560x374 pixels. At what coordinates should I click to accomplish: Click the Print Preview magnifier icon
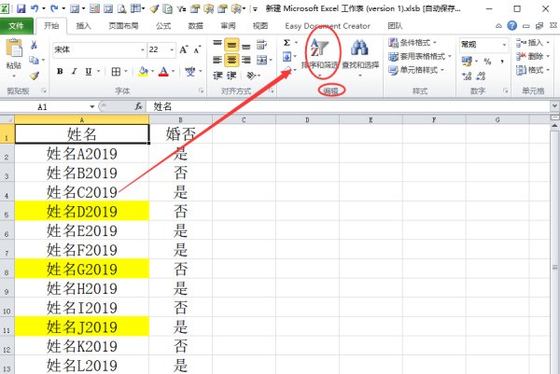122,8
